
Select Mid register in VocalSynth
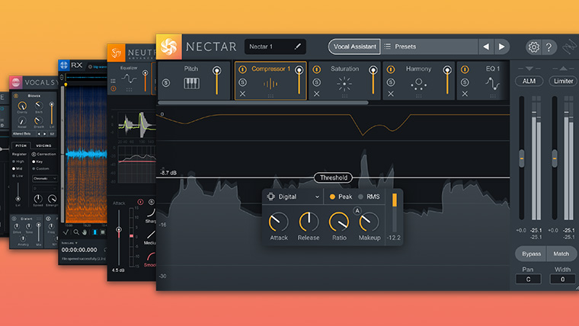(18, 169)
